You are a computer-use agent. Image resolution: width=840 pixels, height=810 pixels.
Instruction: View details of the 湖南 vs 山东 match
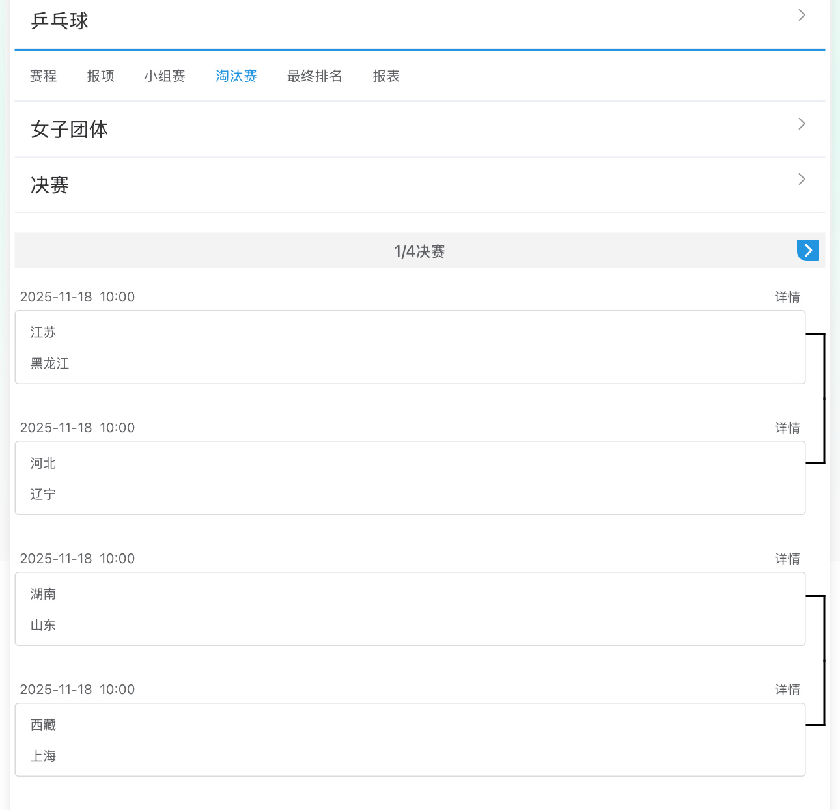(787, 559)
